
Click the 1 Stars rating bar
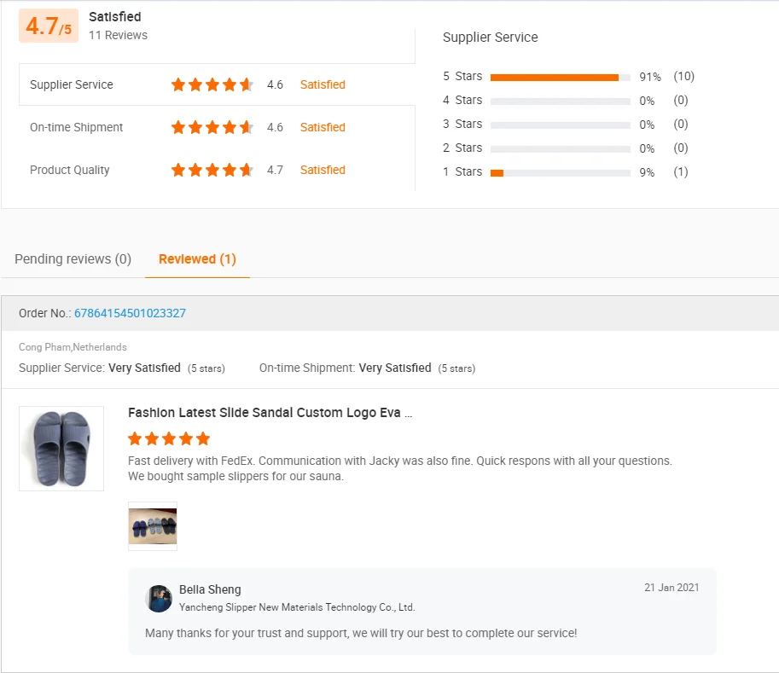[x=560, y=172]
